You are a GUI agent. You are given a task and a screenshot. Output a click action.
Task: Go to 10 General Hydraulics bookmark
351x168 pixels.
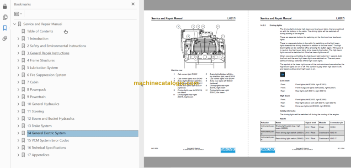[43, 104]
